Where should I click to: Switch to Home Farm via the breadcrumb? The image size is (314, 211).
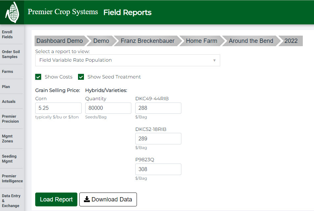[x=201, y=41]
